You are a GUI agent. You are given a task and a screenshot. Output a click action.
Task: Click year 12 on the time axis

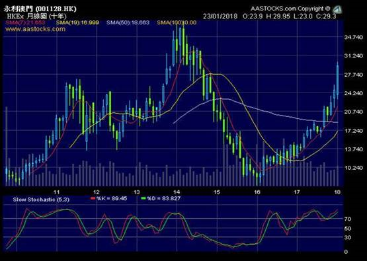point(97,192)
